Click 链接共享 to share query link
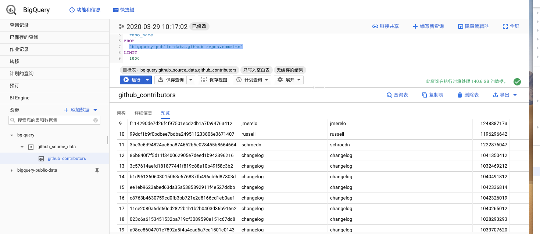Screen dimensions: 540x234 pyautogui.click(x=386, y=26)
